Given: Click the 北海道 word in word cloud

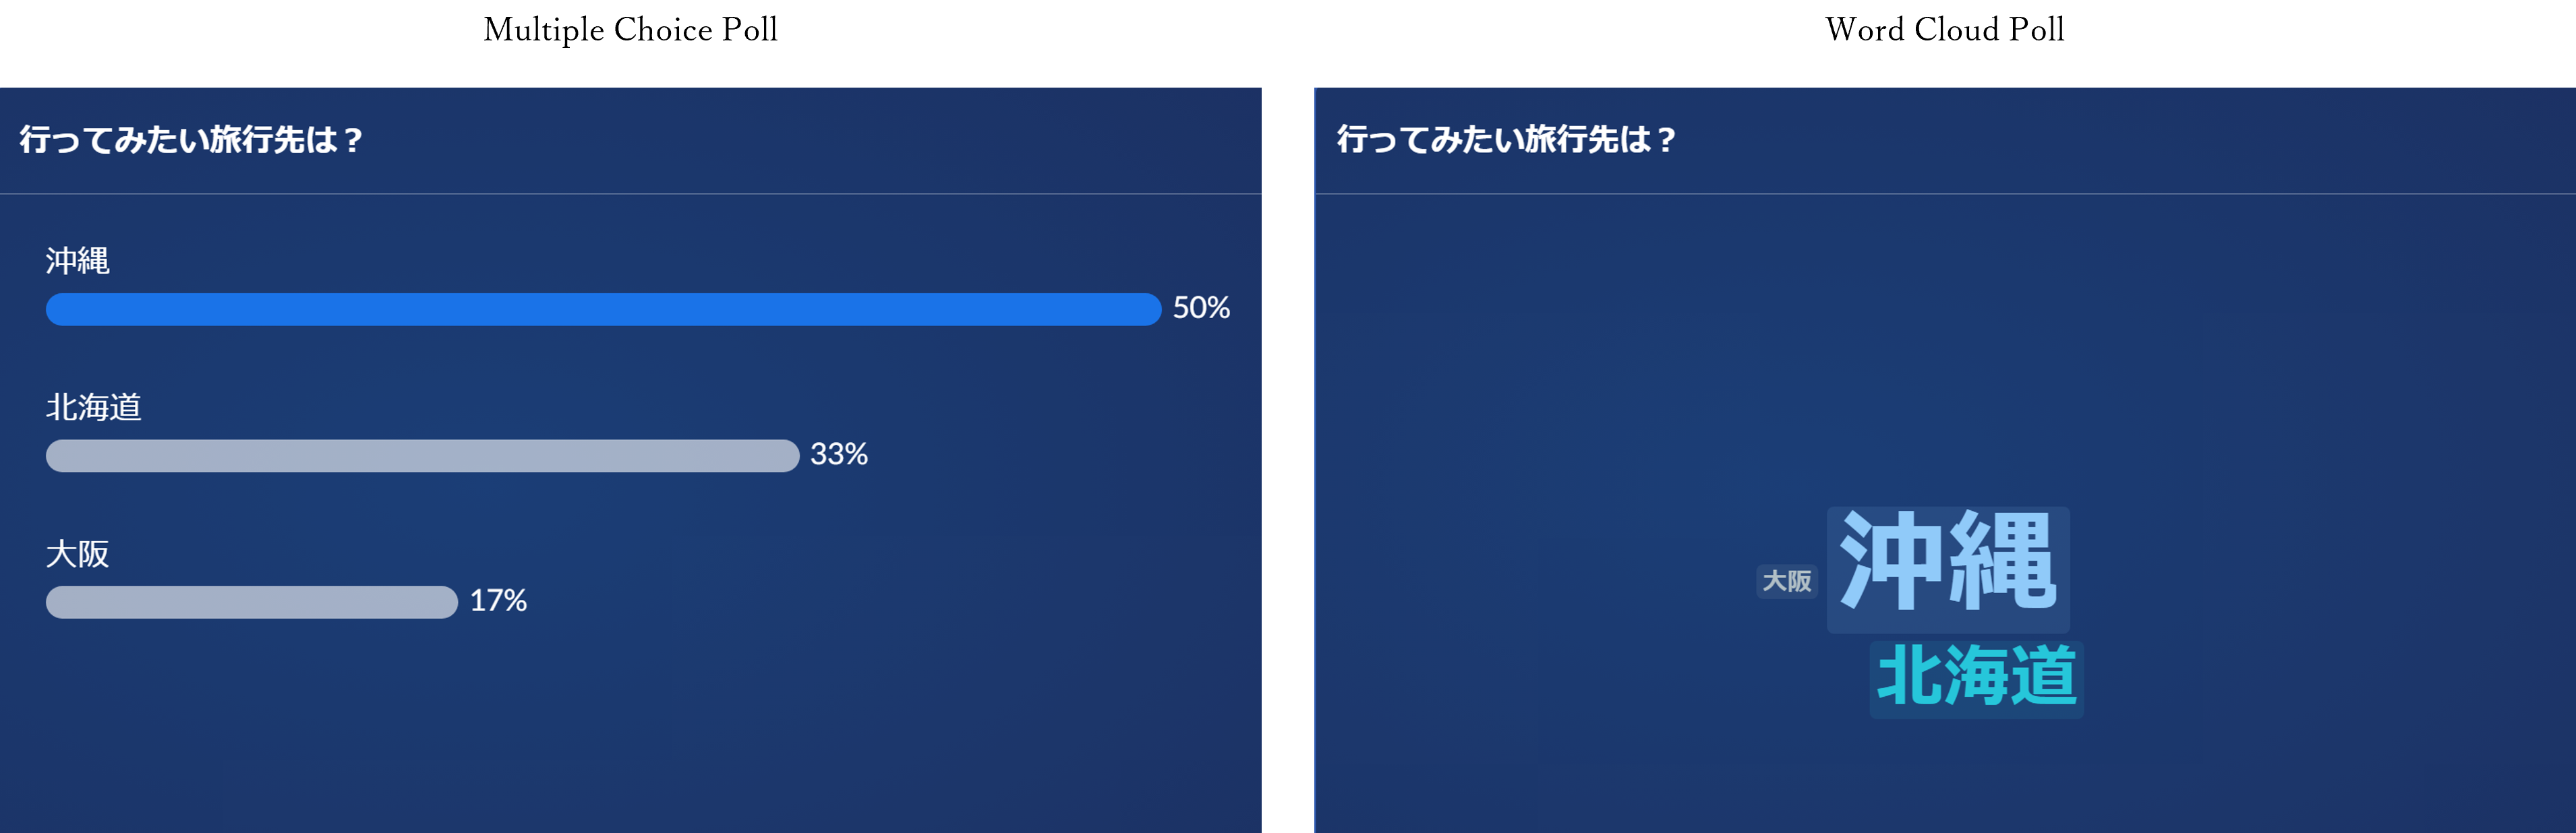Looking at the screenshot, I should (1977, 679).
